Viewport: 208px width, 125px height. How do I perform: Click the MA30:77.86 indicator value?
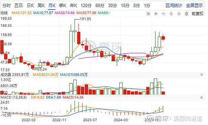86,13
